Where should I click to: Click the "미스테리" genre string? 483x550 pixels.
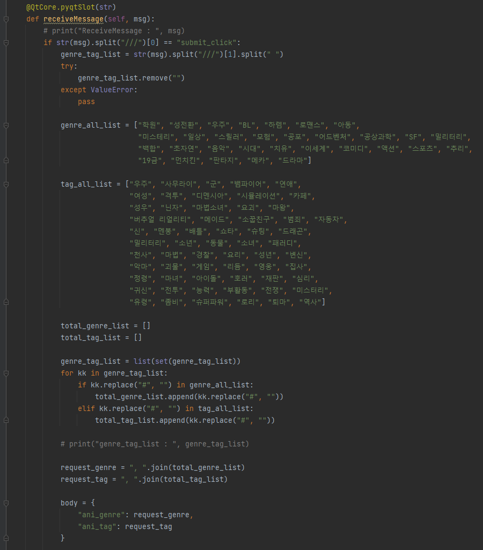(156, 137)
